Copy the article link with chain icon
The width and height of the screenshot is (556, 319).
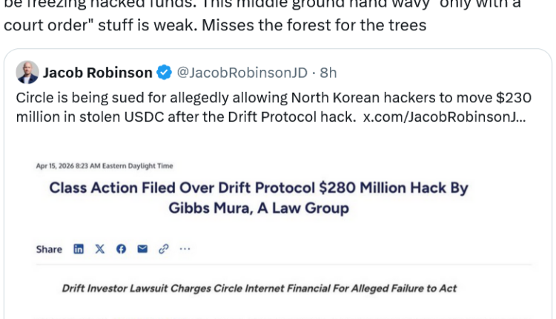[x=164, y=249]
